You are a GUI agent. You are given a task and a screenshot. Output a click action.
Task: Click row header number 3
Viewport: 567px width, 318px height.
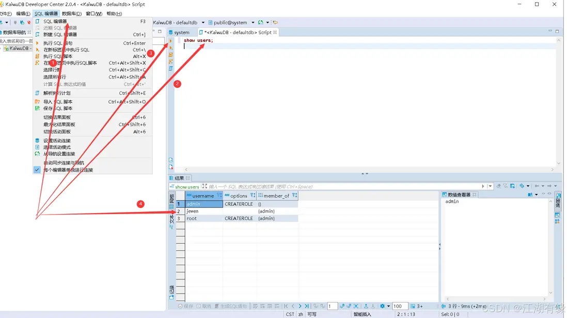[180, 218]
